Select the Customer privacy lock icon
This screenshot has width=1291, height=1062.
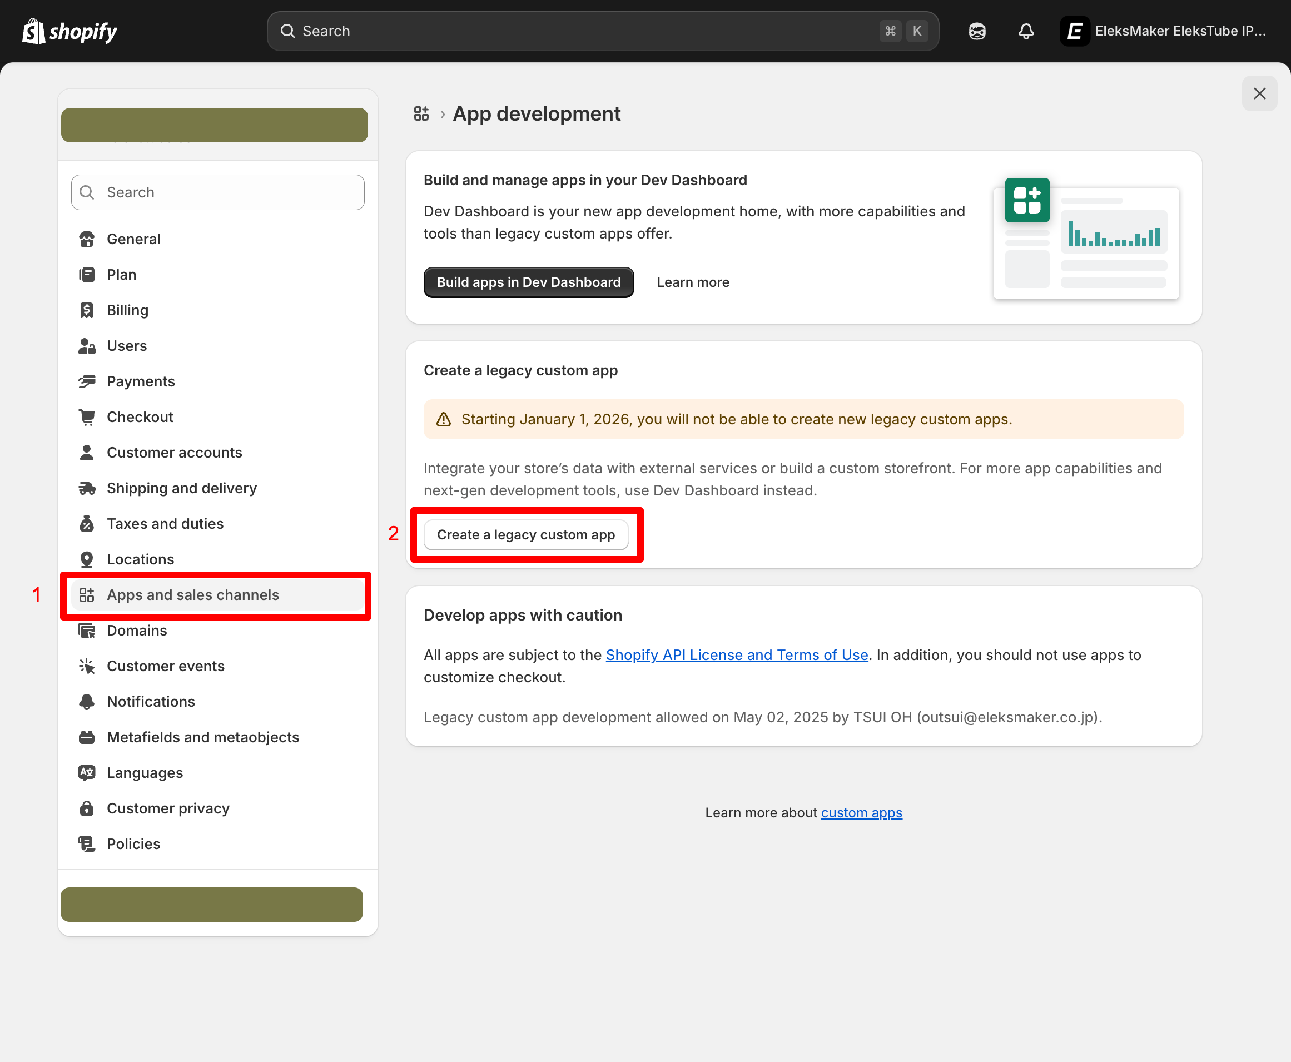(87, 808)
